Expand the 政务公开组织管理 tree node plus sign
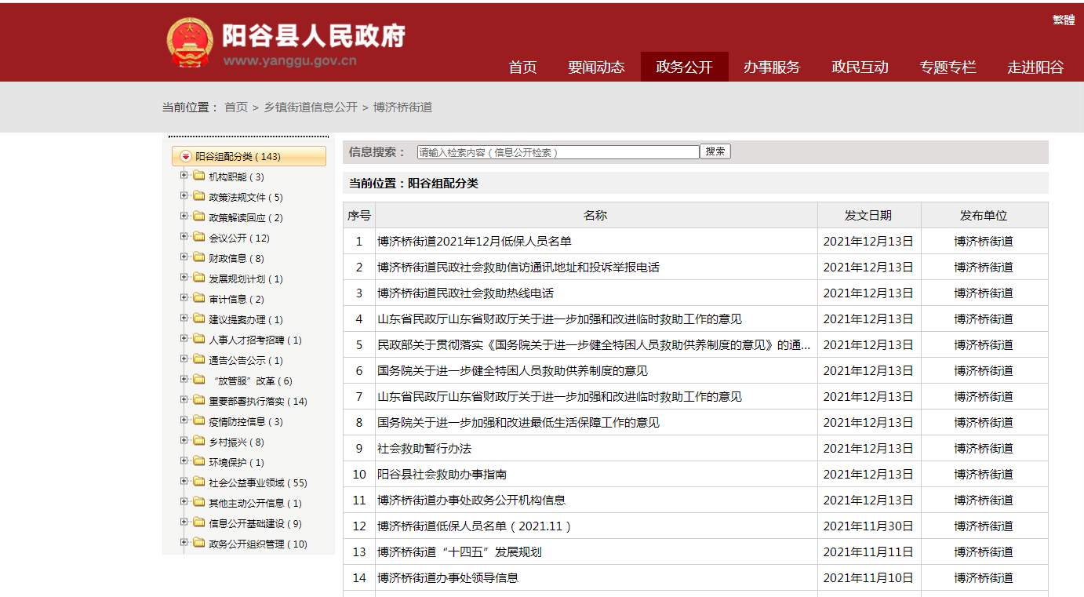This screenshot has height=597, width=1084. (x=184, y=543)
